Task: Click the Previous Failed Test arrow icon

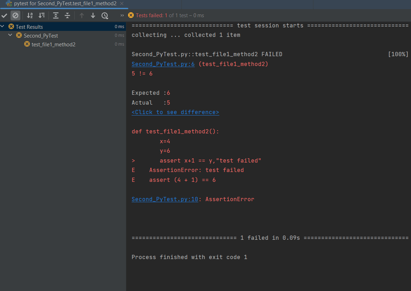Action: [x=81, y=15]
